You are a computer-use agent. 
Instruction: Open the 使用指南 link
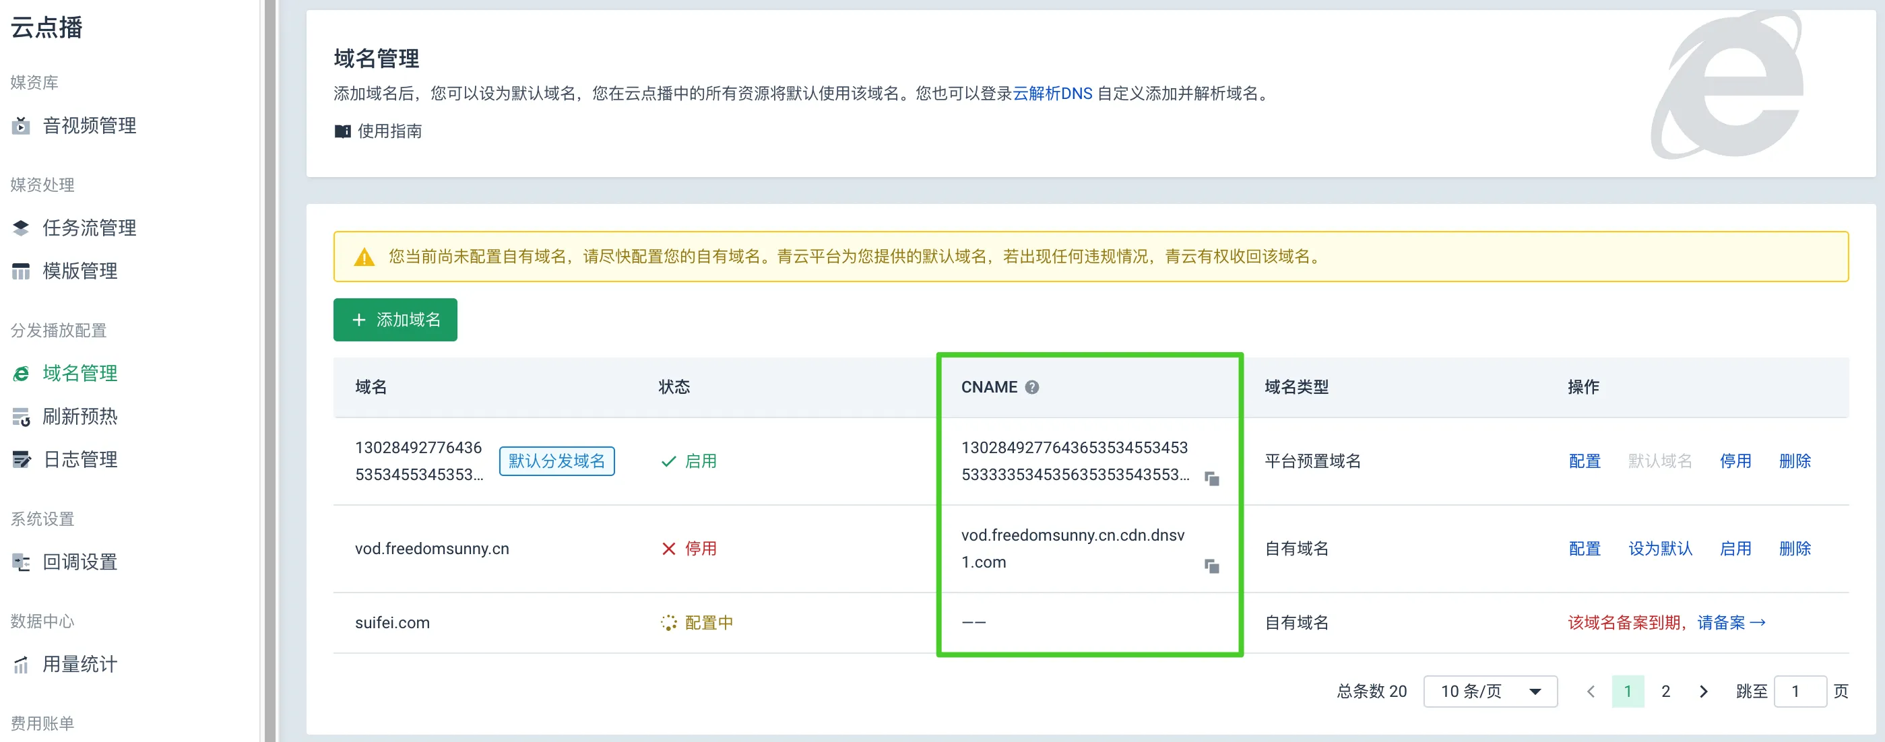point(389,131)
